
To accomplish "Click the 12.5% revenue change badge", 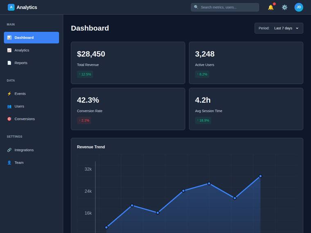I will click(x=85, y=74).
